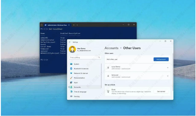Viewport: 196px width, 116px height.
Task: Click the Kiosk icon
Action: [x=108, y=91]
